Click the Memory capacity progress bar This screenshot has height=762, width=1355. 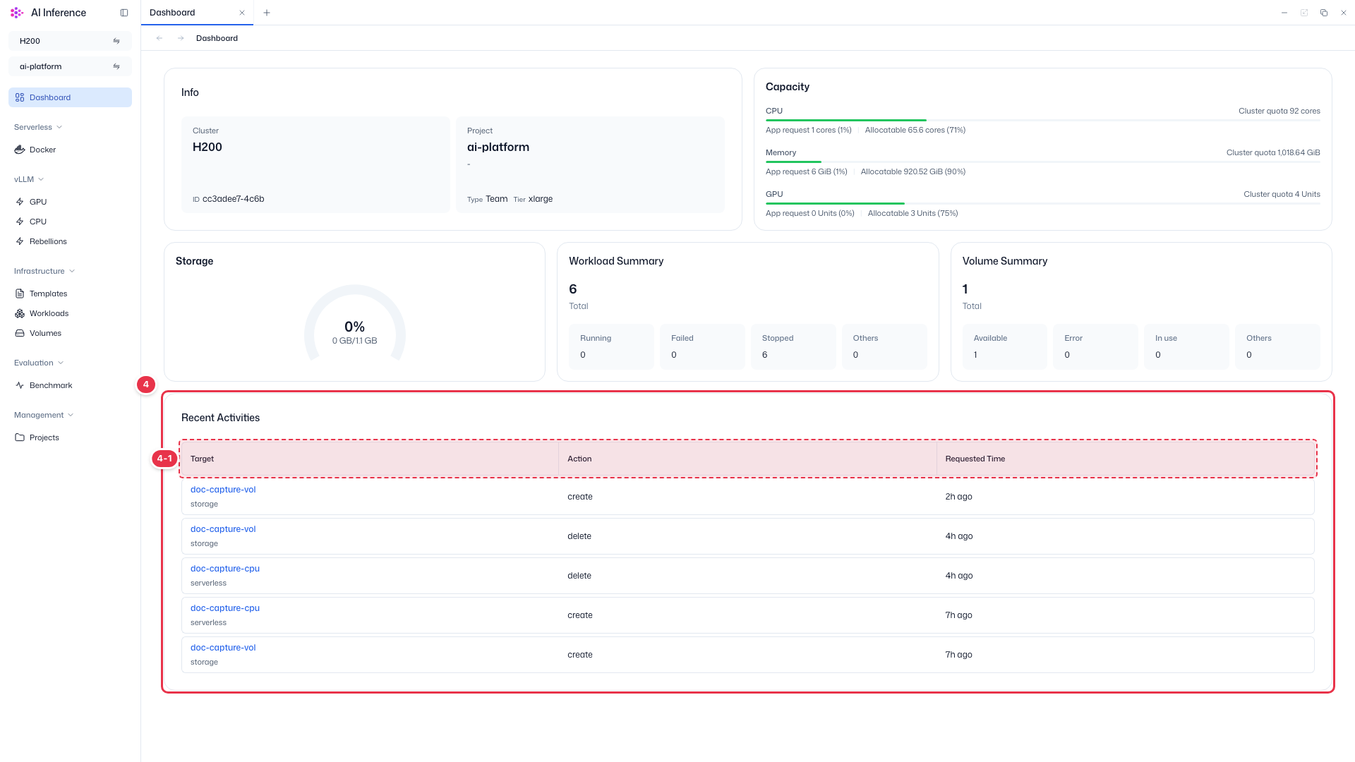(1043, 162)
